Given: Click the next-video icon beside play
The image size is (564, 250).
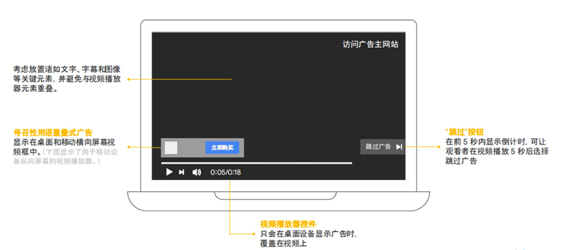Looking at the screenshot, I should click(182, 172).
